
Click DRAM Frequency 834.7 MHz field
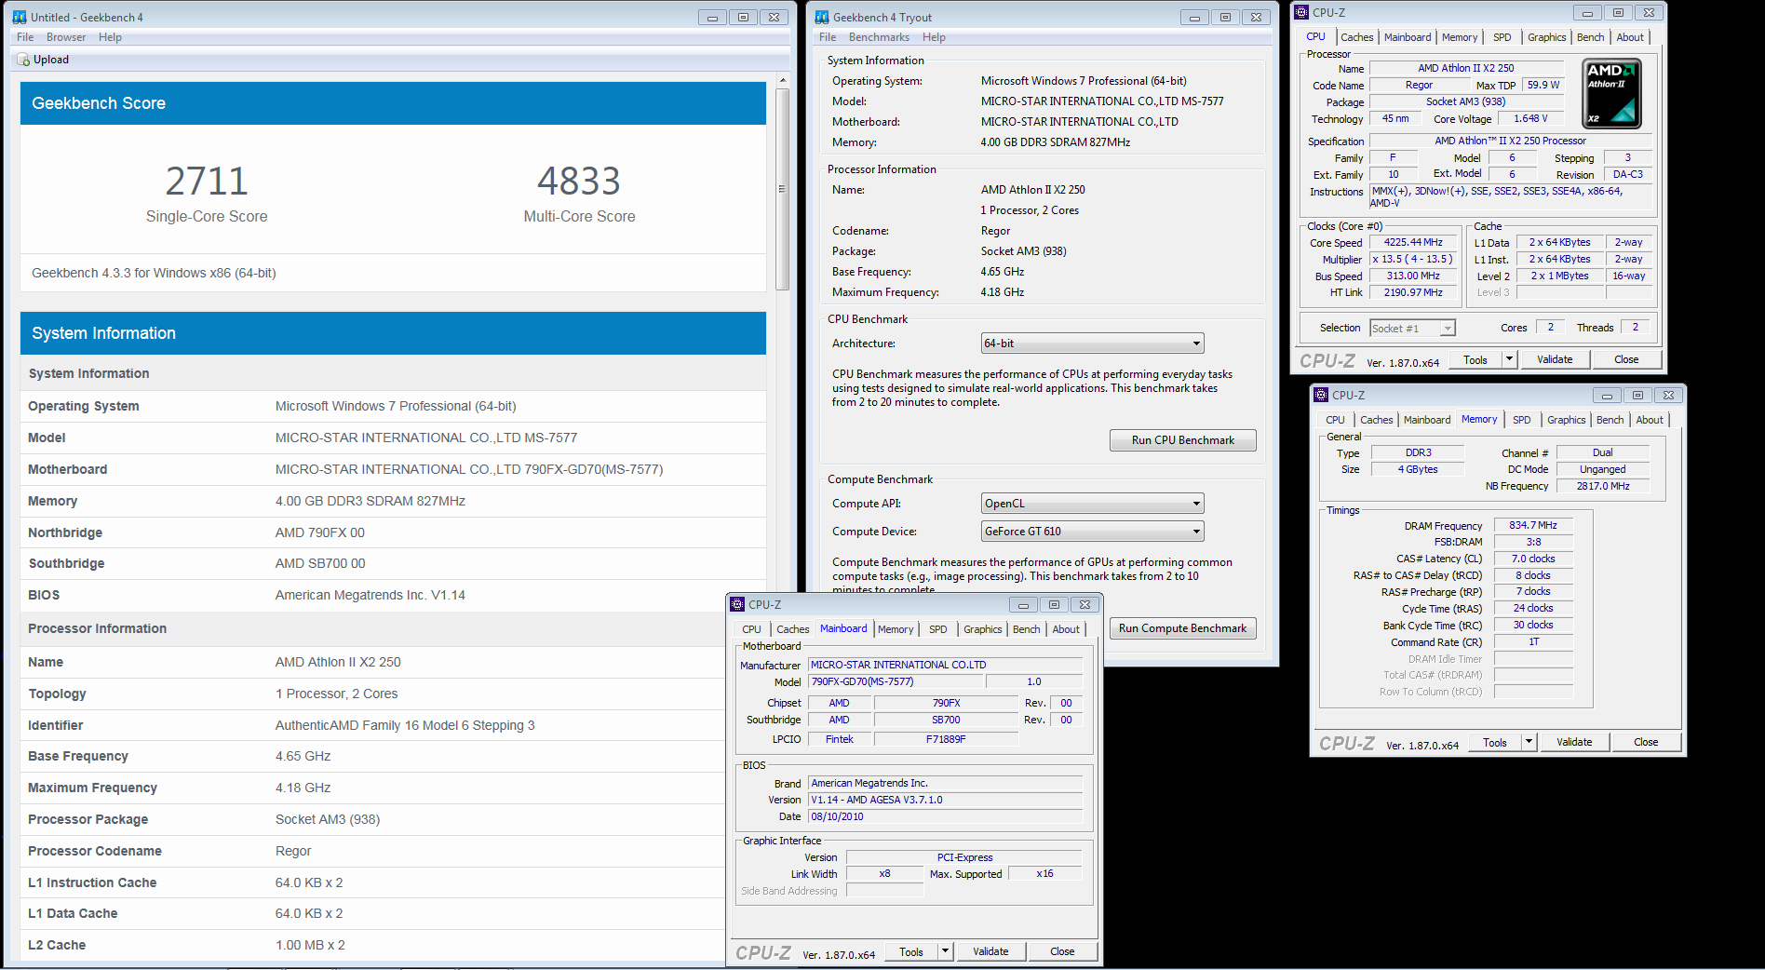click(x=1533, y=525)
